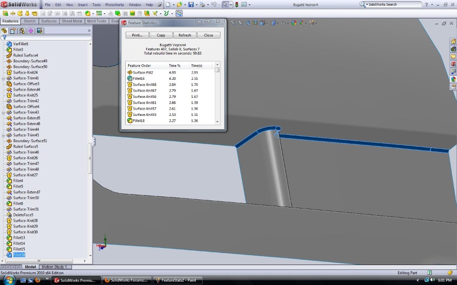Open the Linear Pattern dropdown arrow
Screen dimensions: 457x285
(104, 13)
